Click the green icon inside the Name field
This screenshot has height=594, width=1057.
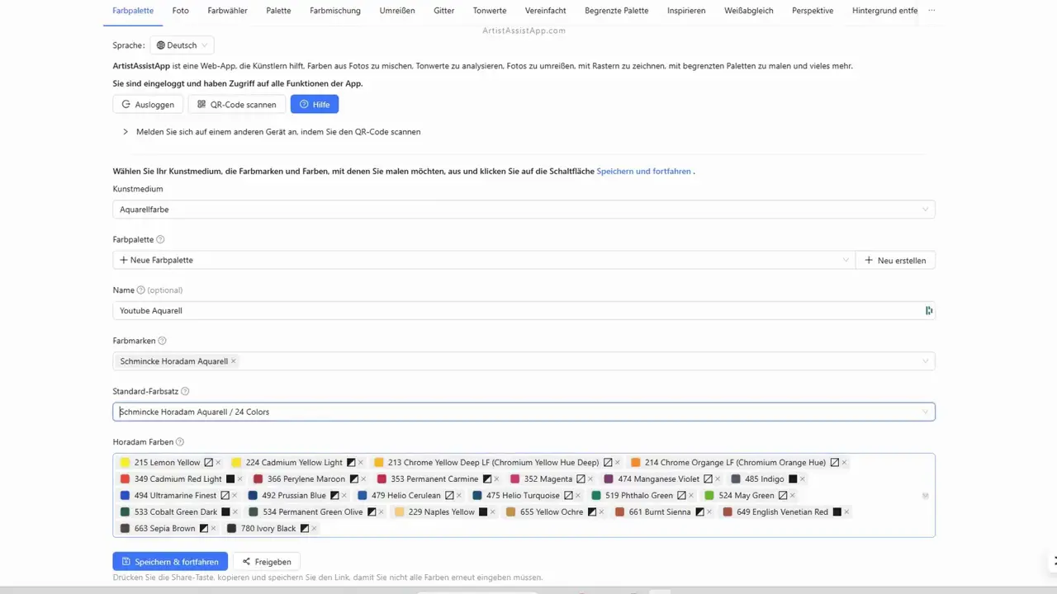tap(928, 311)
